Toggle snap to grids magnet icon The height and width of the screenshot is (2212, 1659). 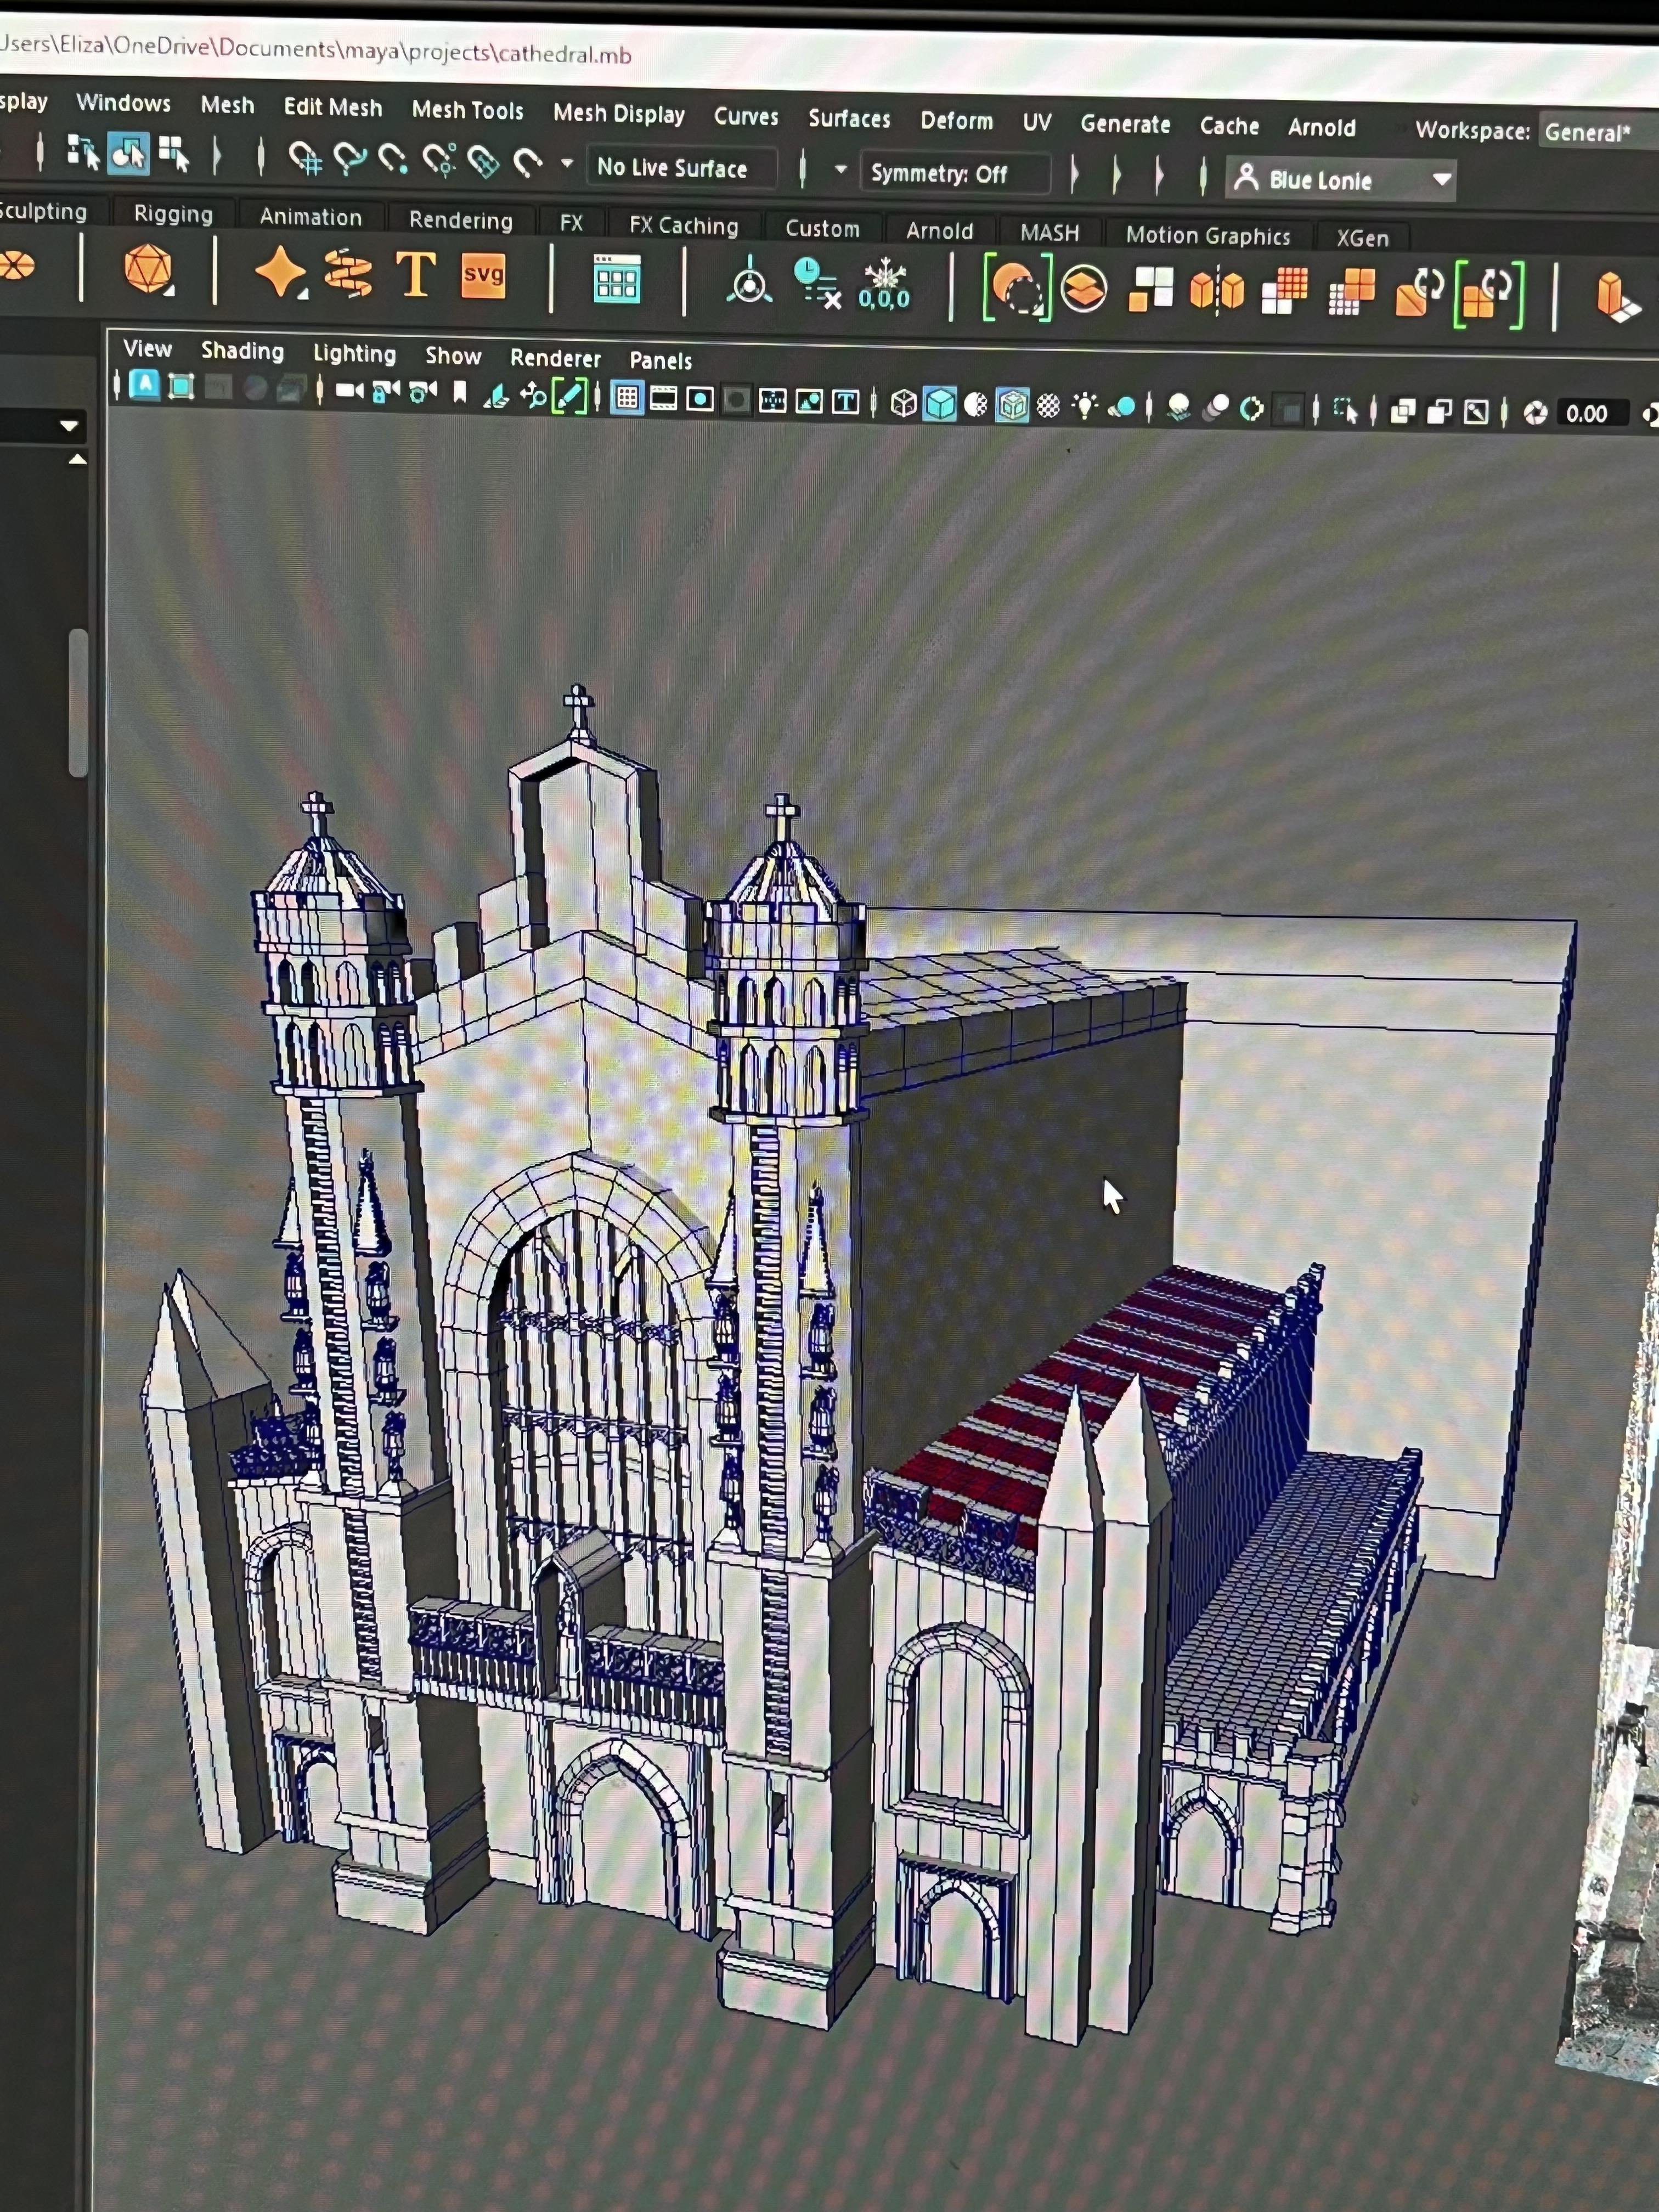tap(305, 158)
